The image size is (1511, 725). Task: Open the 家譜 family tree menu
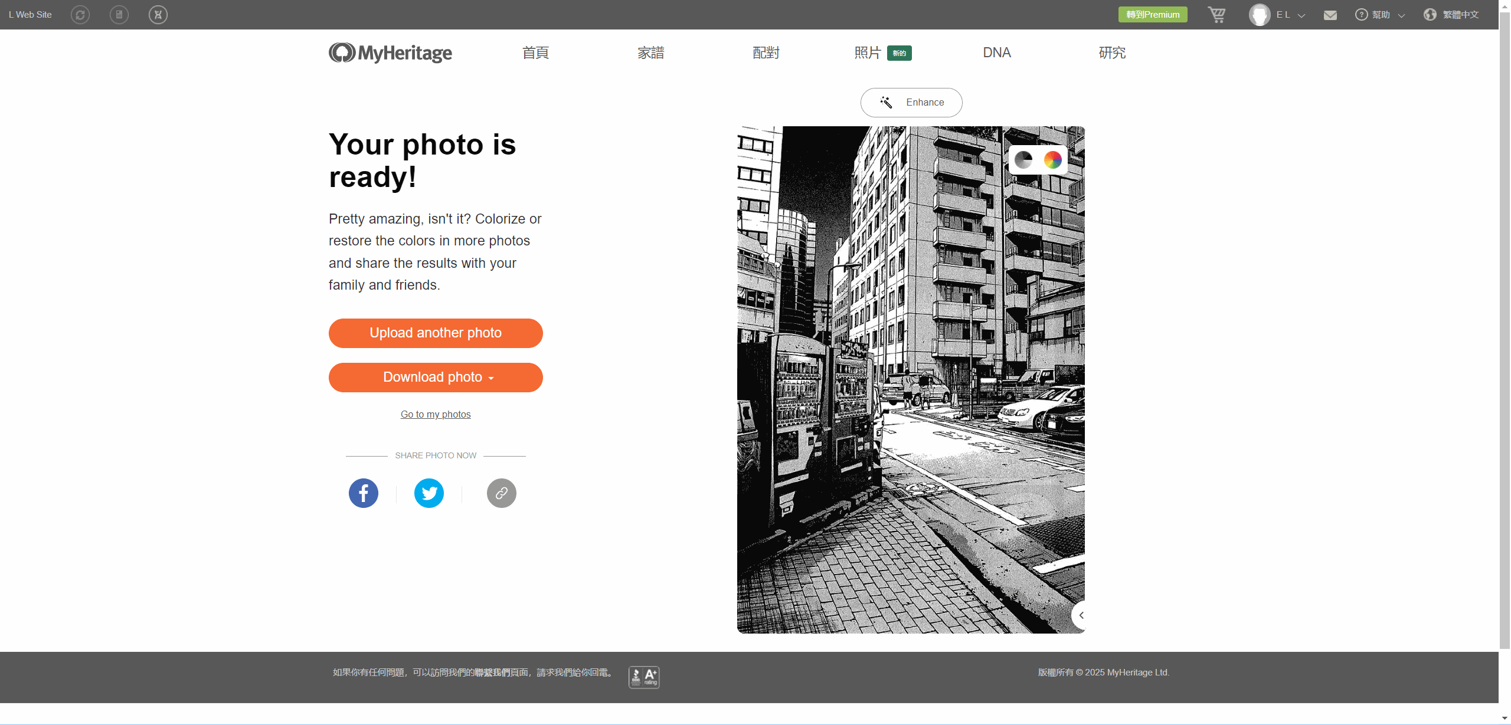651,53
